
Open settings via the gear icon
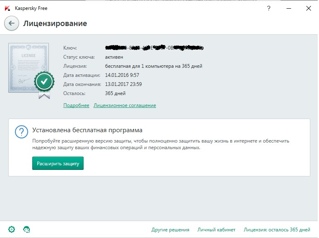(x=12, y=229)
